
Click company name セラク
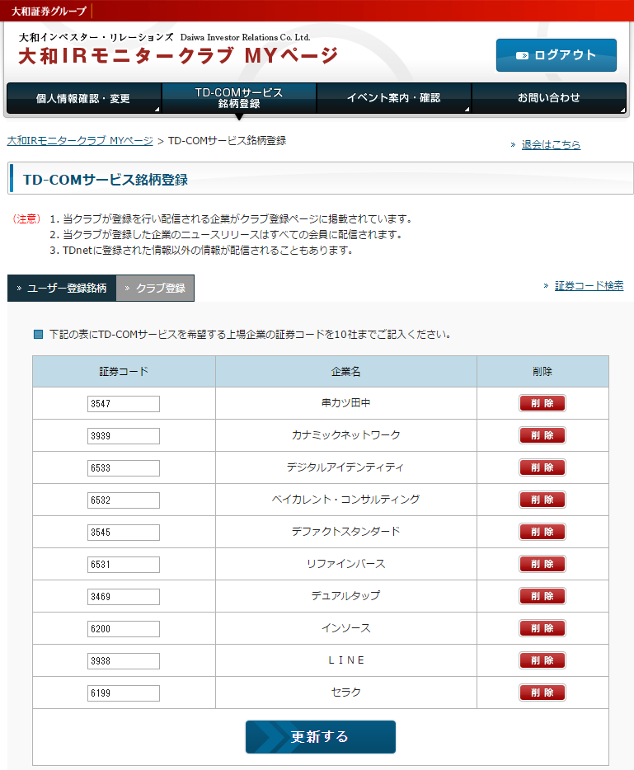click(345, 693)
